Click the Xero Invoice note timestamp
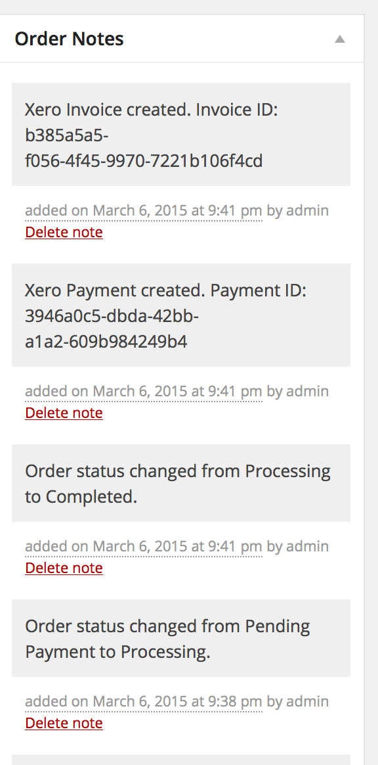The width and height of the screenshot is (378, 765). pos(144,211)
